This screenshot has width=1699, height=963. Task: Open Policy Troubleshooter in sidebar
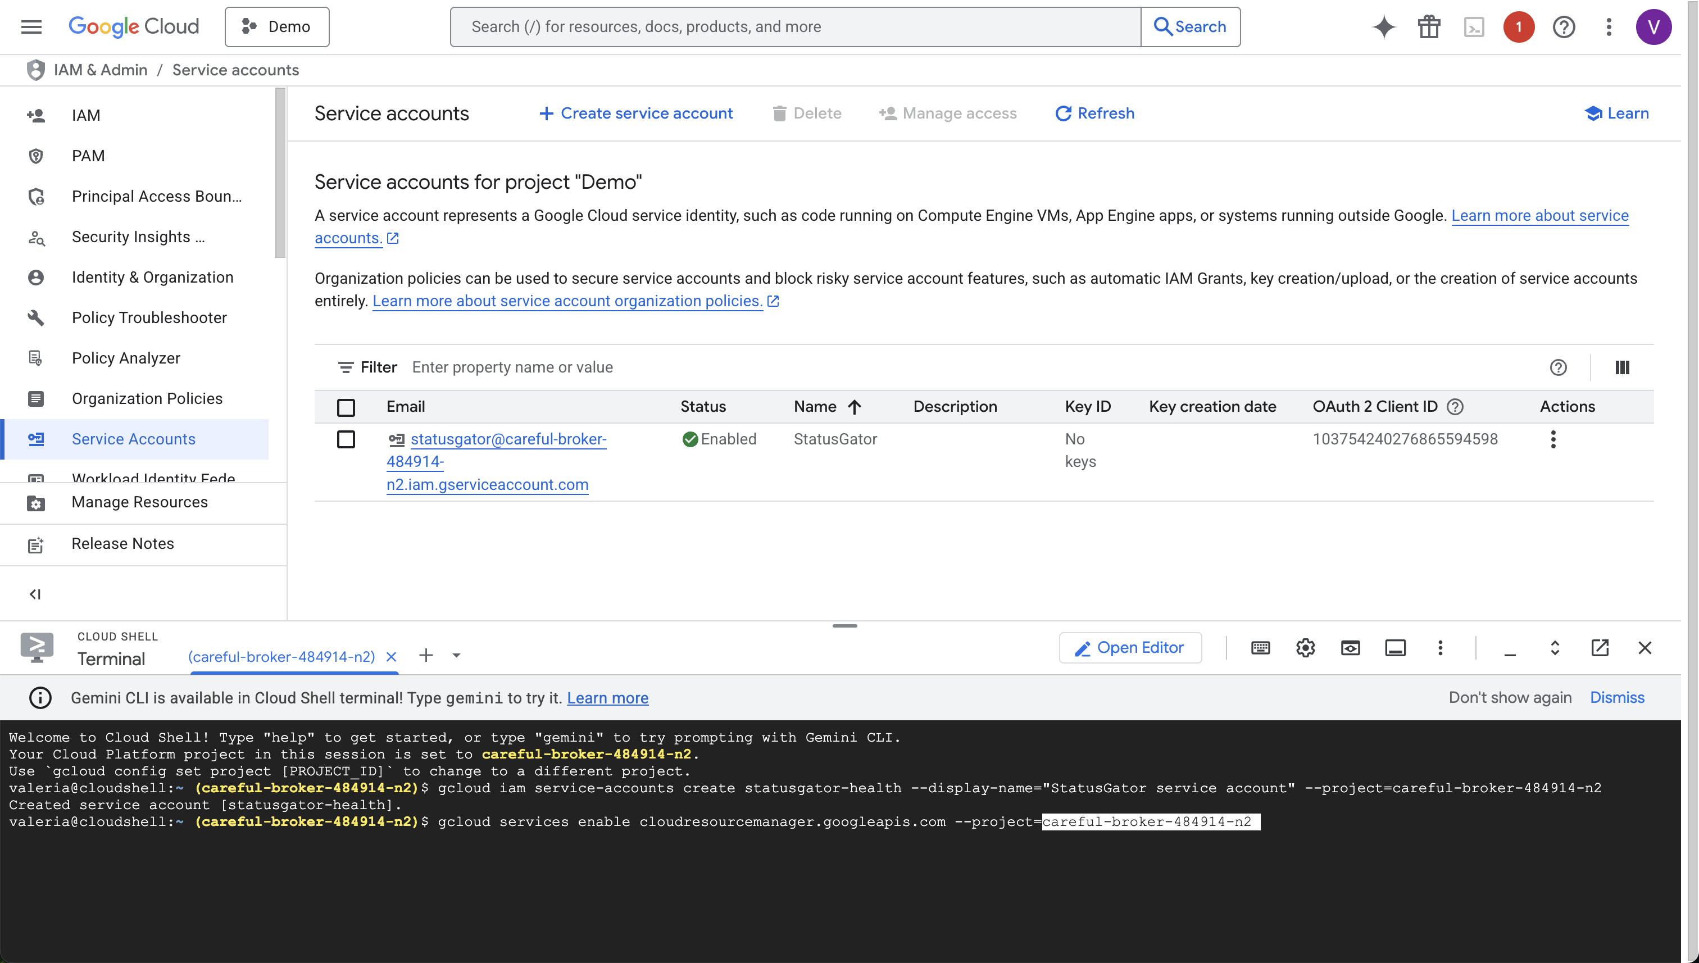(x=149, y=317)
